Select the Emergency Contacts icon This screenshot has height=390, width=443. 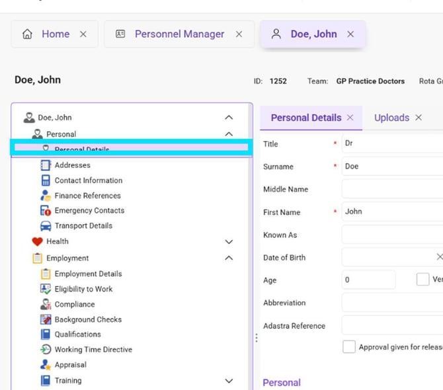click(46, 210)
